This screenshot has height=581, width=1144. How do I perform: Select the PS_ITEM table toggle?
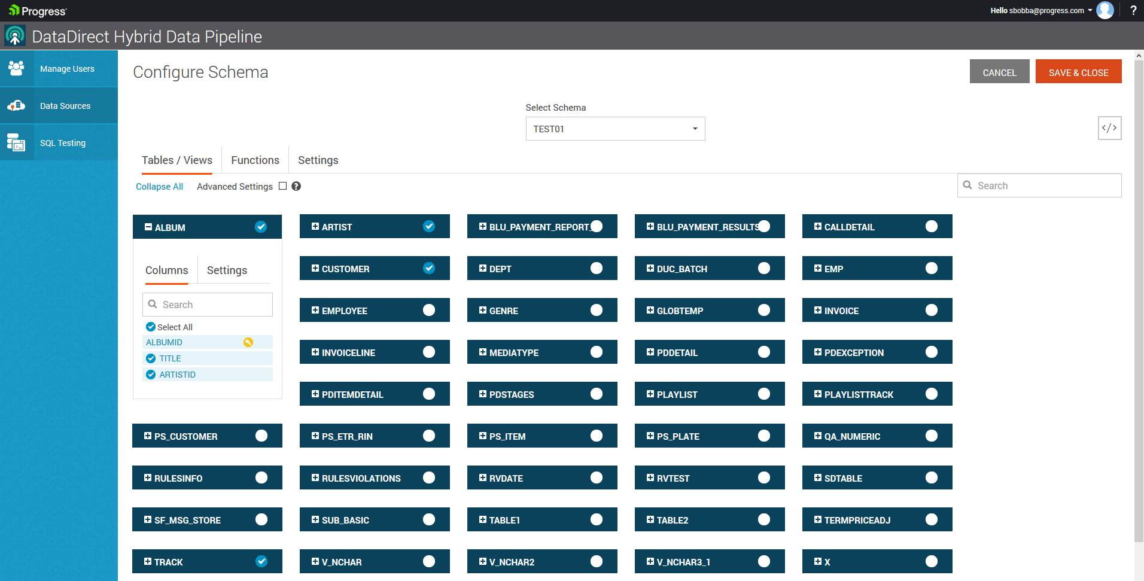coord(597,436)
